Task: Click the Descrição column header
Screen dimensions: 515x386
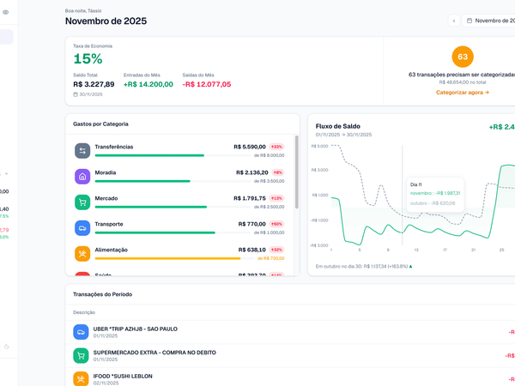Action: pos(84,312)
